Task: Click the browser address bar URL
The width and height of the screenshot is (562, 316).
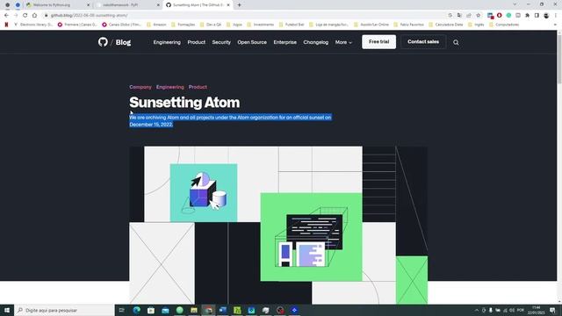Action: click(x=89, y=16)
